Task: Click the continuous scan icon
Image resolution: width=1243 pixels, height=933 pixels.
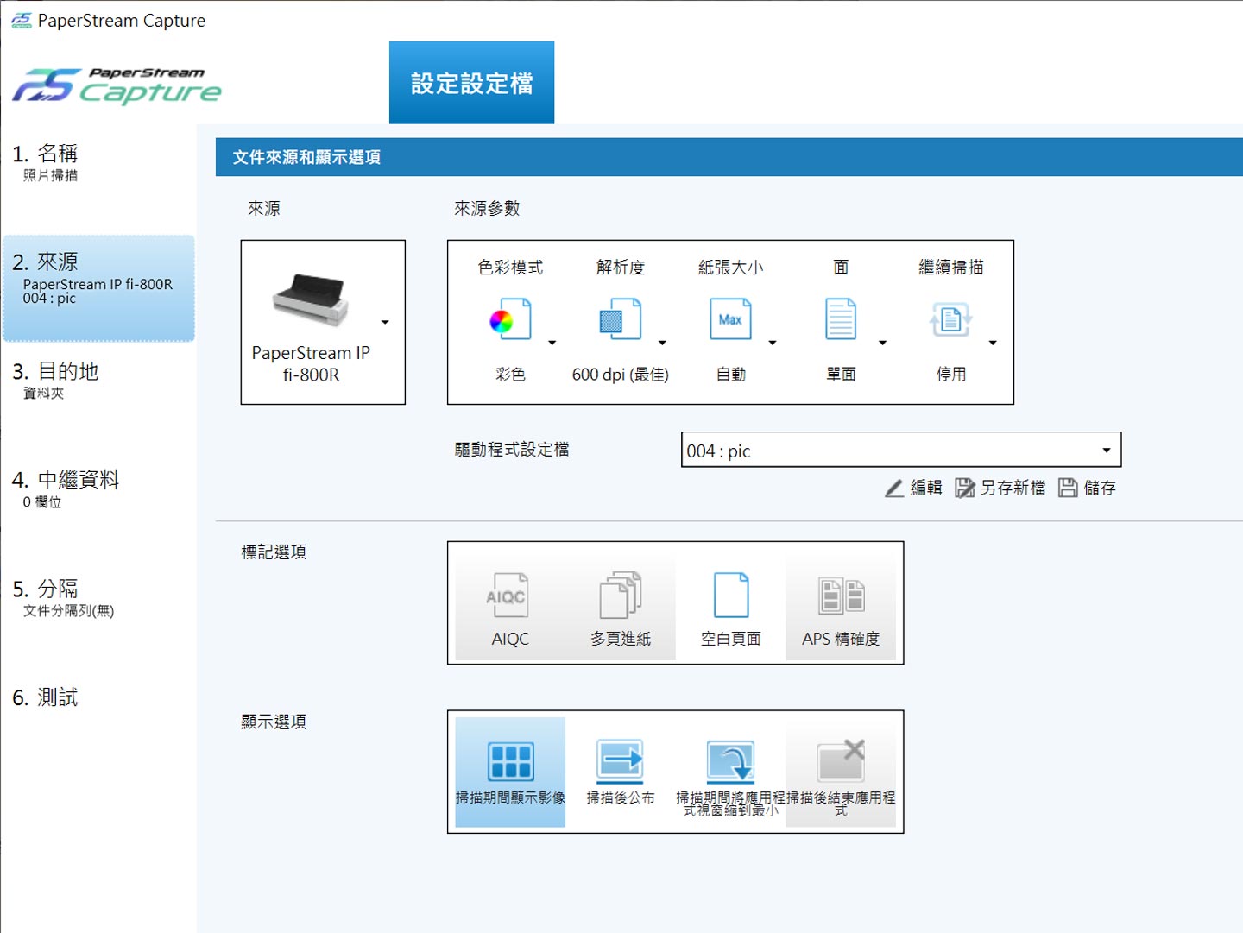Action: (951, 320)
